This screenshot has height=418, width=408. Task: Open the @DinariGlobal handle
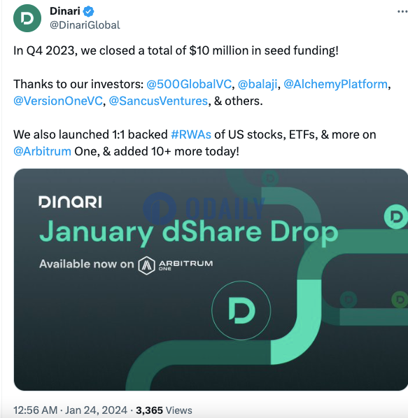[x=85, y=25]
